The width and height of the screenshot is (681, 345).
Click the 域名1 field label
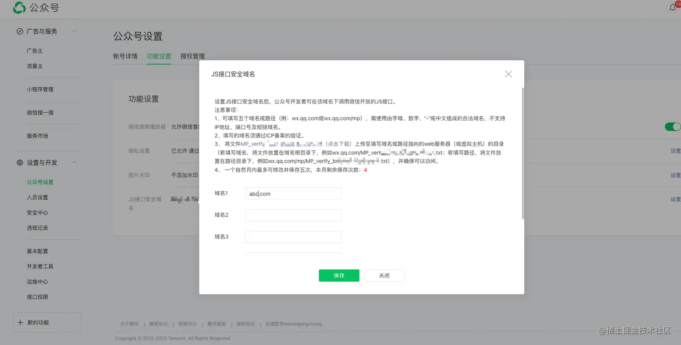pyautogui.click(x=221, y=193)
